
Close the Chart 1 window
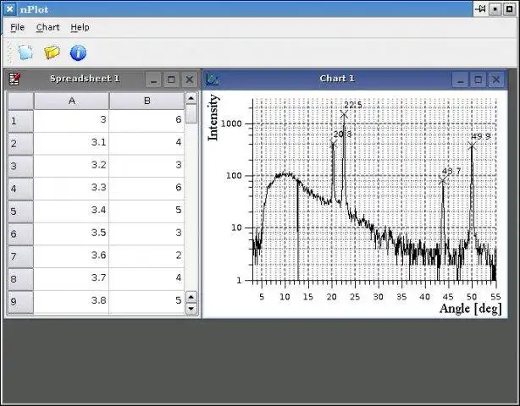pos(496,80)
